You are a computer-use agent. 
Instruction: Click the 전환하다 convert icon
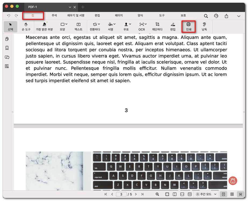(95, 24)
